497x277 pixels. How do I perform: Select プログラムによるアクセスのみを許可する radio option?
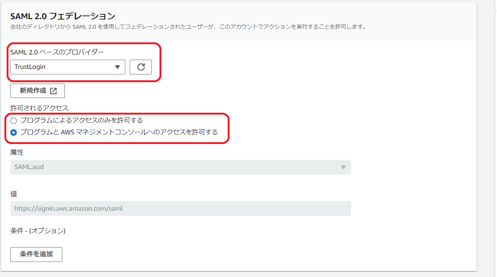(14, 120)
